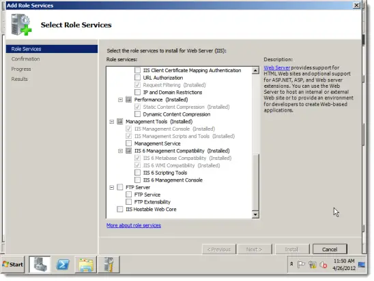Check the FTP Server parent checkbox
The height and width of the screenshot is (281, 374).
pos(119,187)
